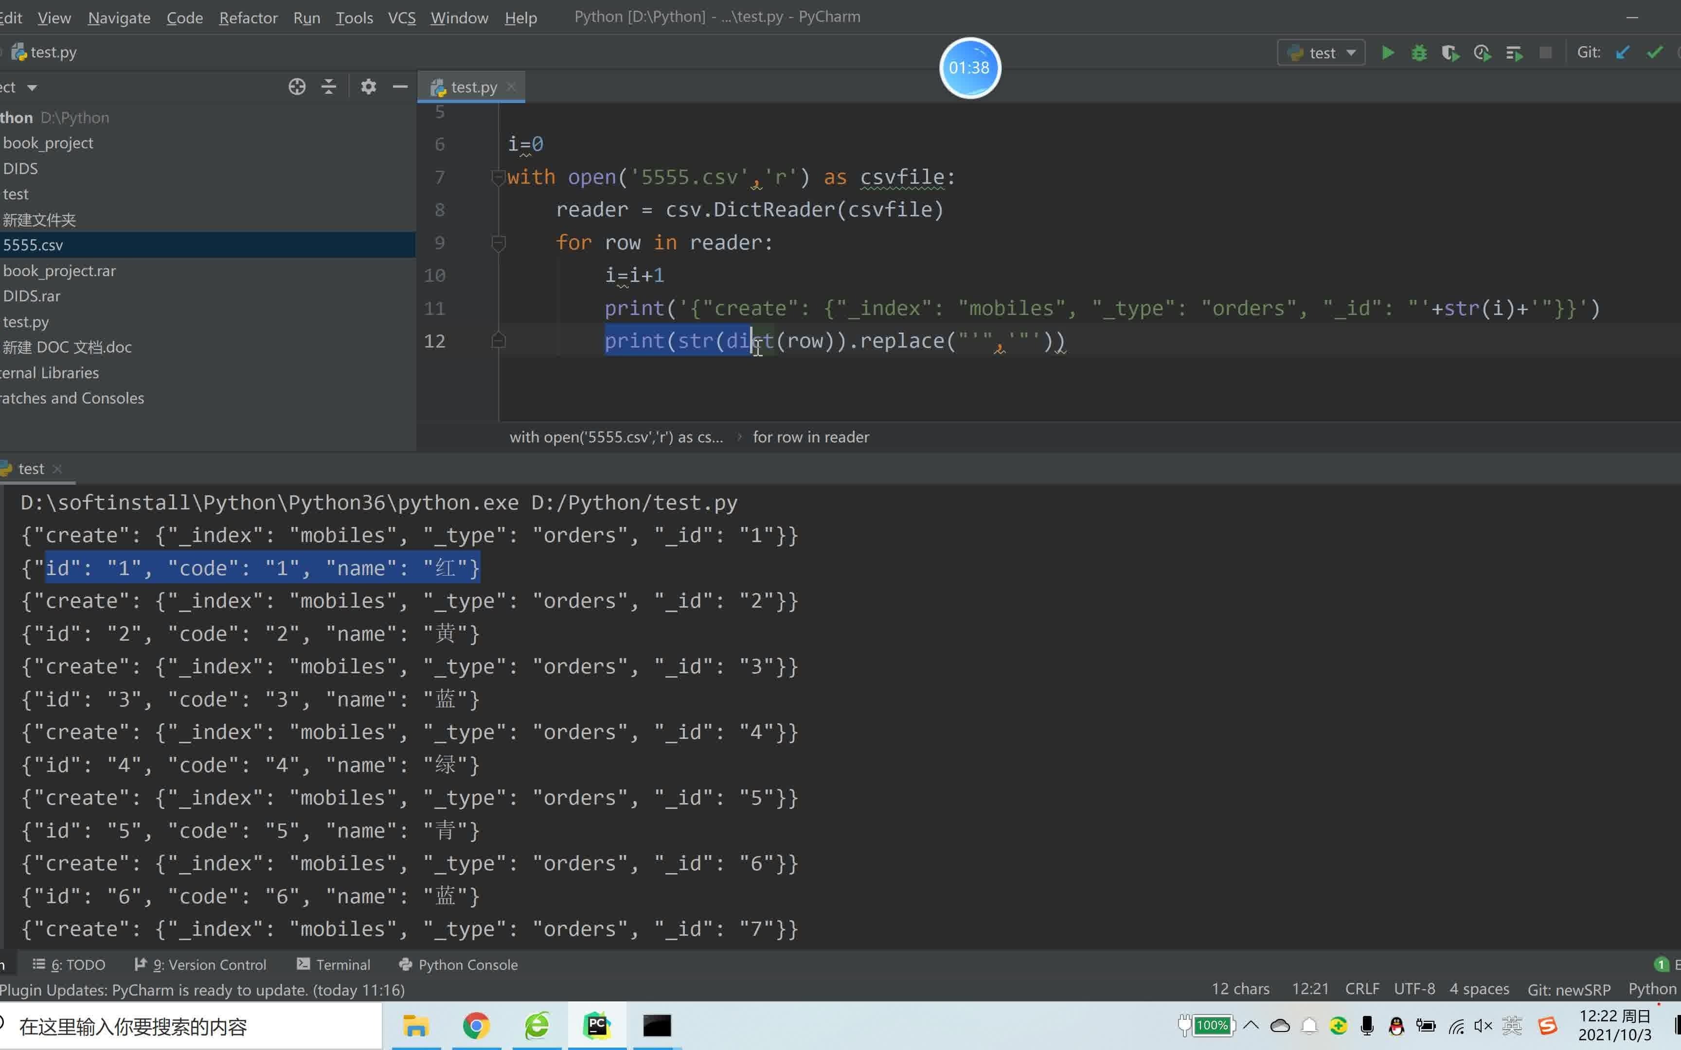Open the 9: Version Control tool window

click(200, 964)
